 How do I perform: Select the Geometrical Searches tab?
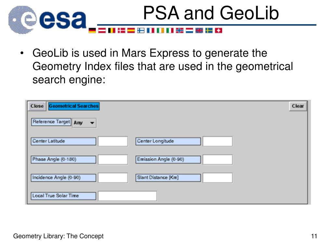click(x=74, y=106)
